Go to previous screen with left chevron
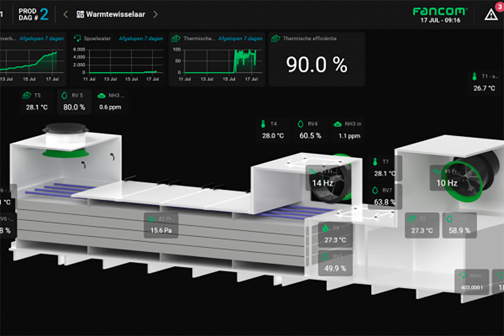 [66, 15]
